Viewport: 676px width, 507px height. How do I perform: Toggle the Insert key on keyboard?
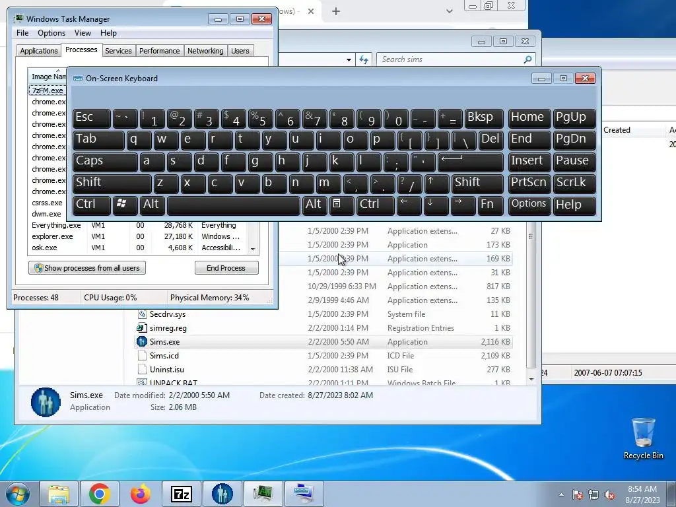click(x=529, y=162)
